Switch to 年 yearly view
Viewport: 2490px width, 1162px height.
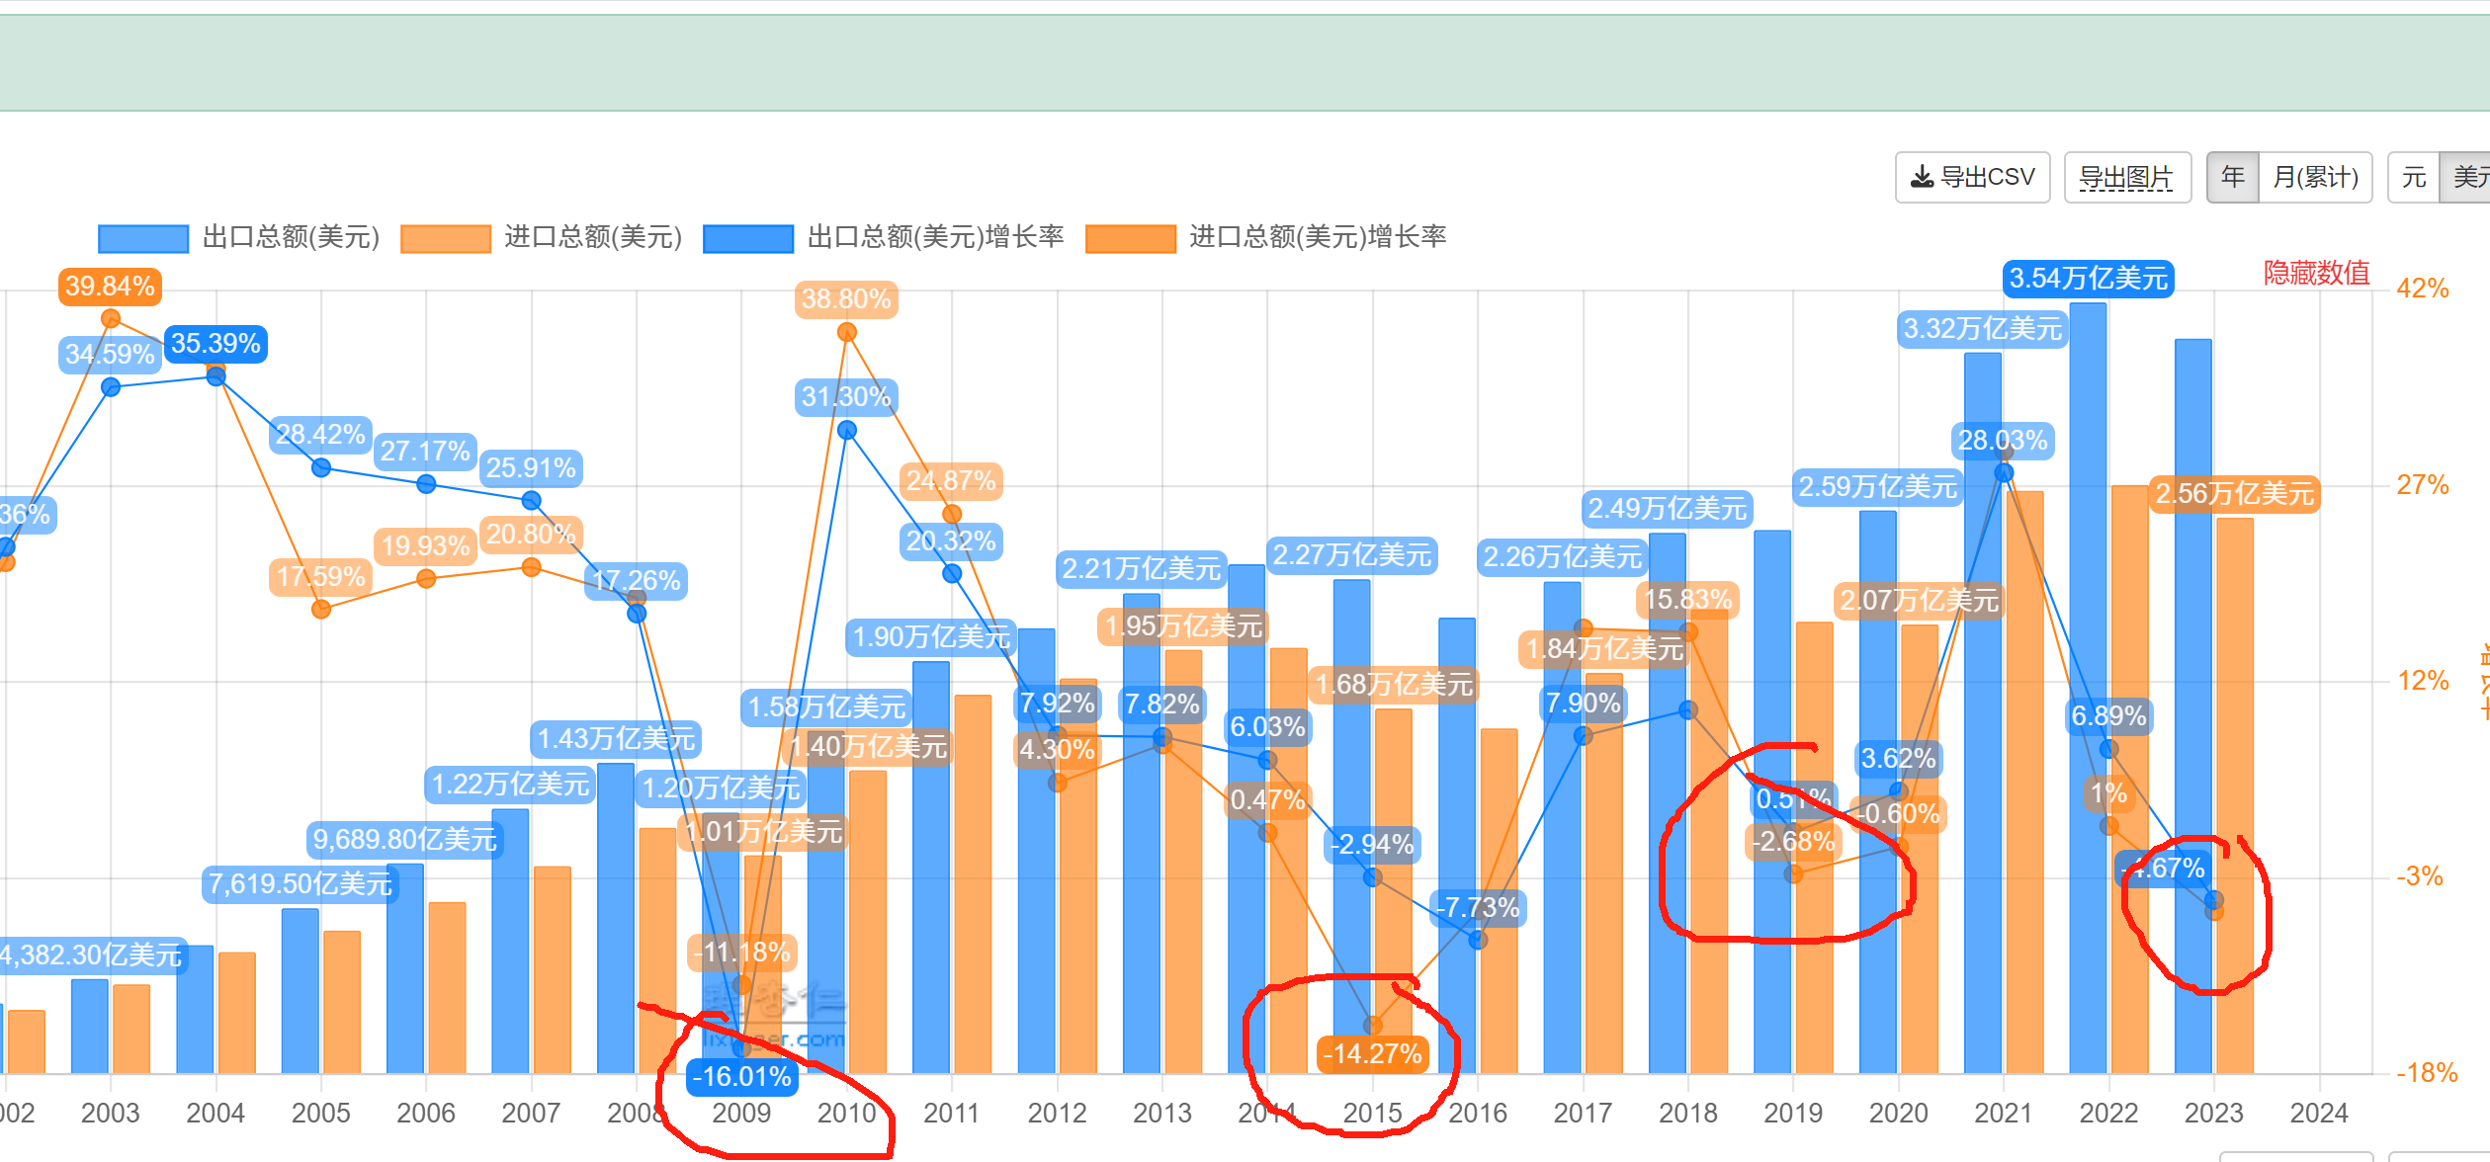2232,178
